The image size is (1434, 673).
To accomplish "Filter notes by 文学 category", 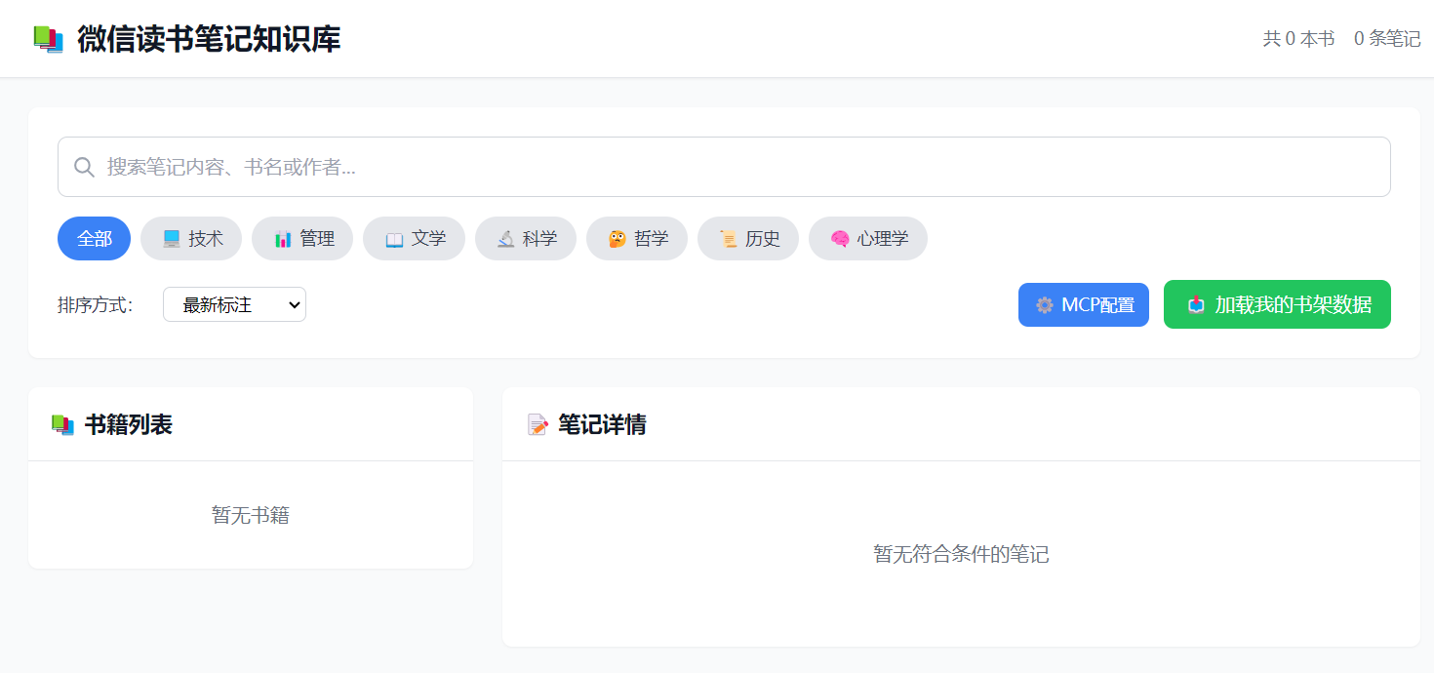I will [415, 239].
